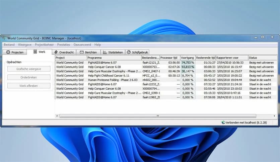Click the Berichten envelope icon
Screen dimensions: 280x162
(82, 52)
